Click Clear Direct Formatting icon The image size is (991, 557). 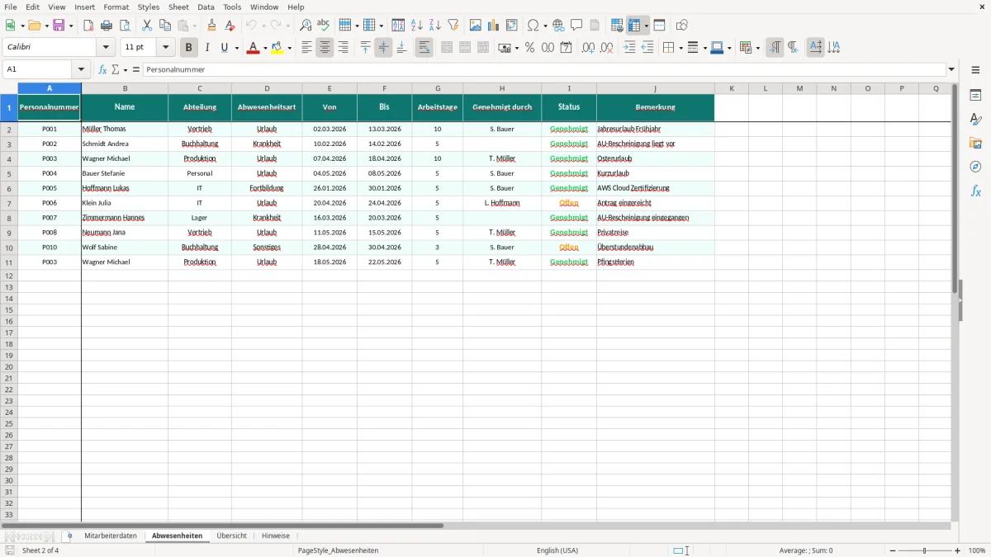tap(230, 26)
